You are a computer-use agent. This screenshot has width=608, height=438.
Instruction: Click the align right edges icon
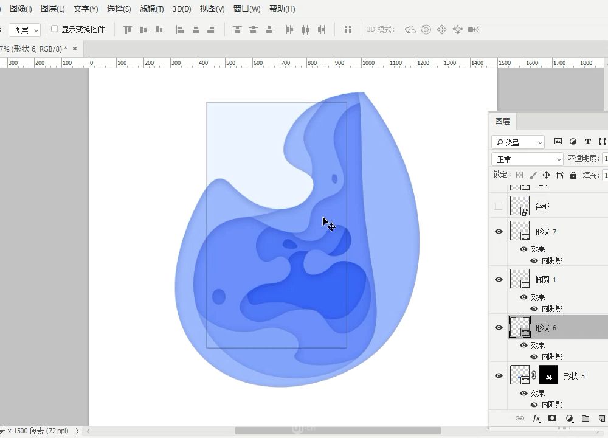click(x=212, y=30)
